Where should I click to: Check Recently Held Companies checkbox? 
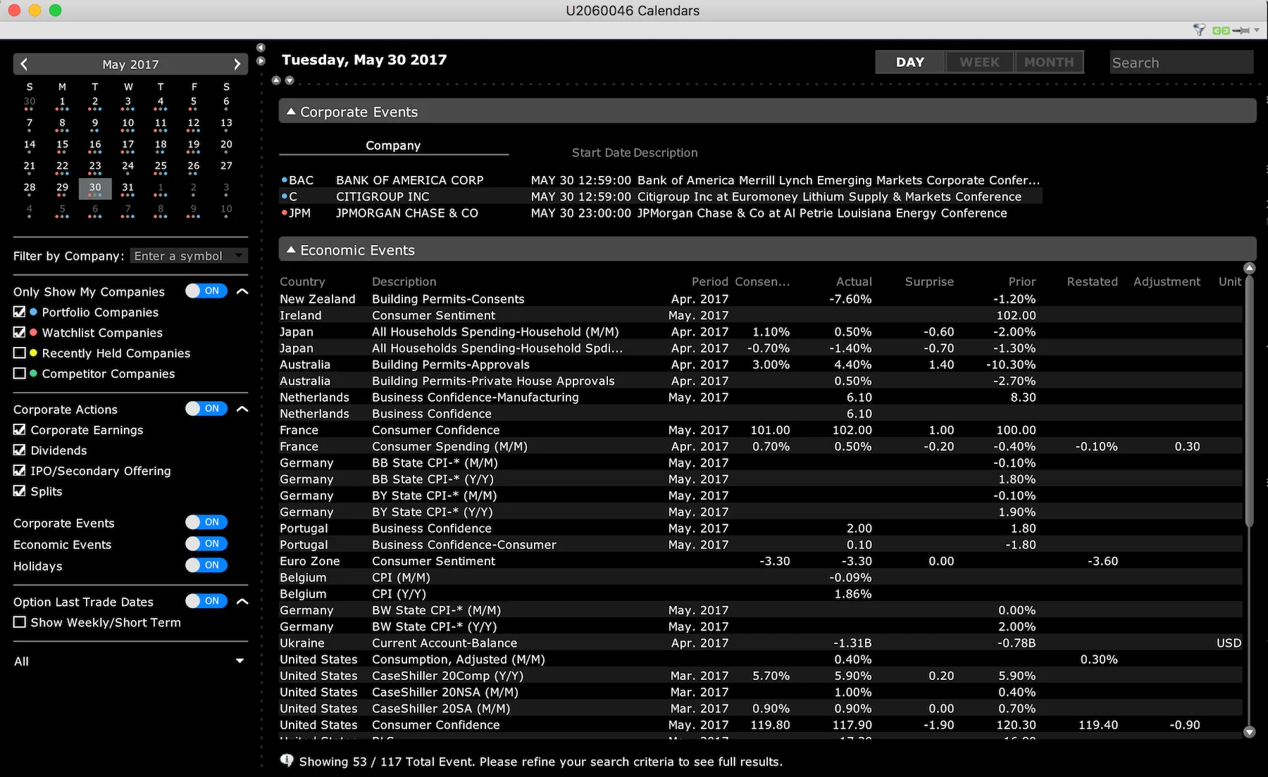pos(20,353)
